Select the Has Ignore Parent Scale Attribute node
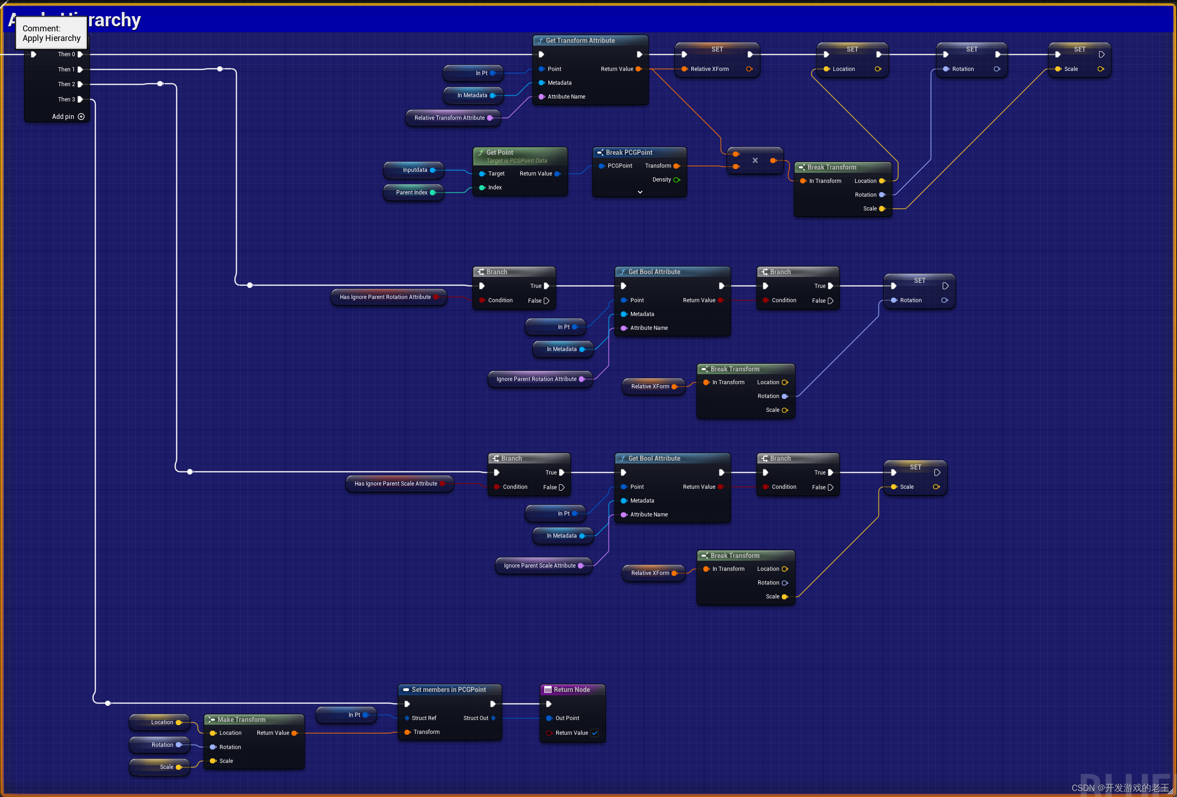Image resolution: width=1177 pixels, height=797 pixels. [399, 484]
